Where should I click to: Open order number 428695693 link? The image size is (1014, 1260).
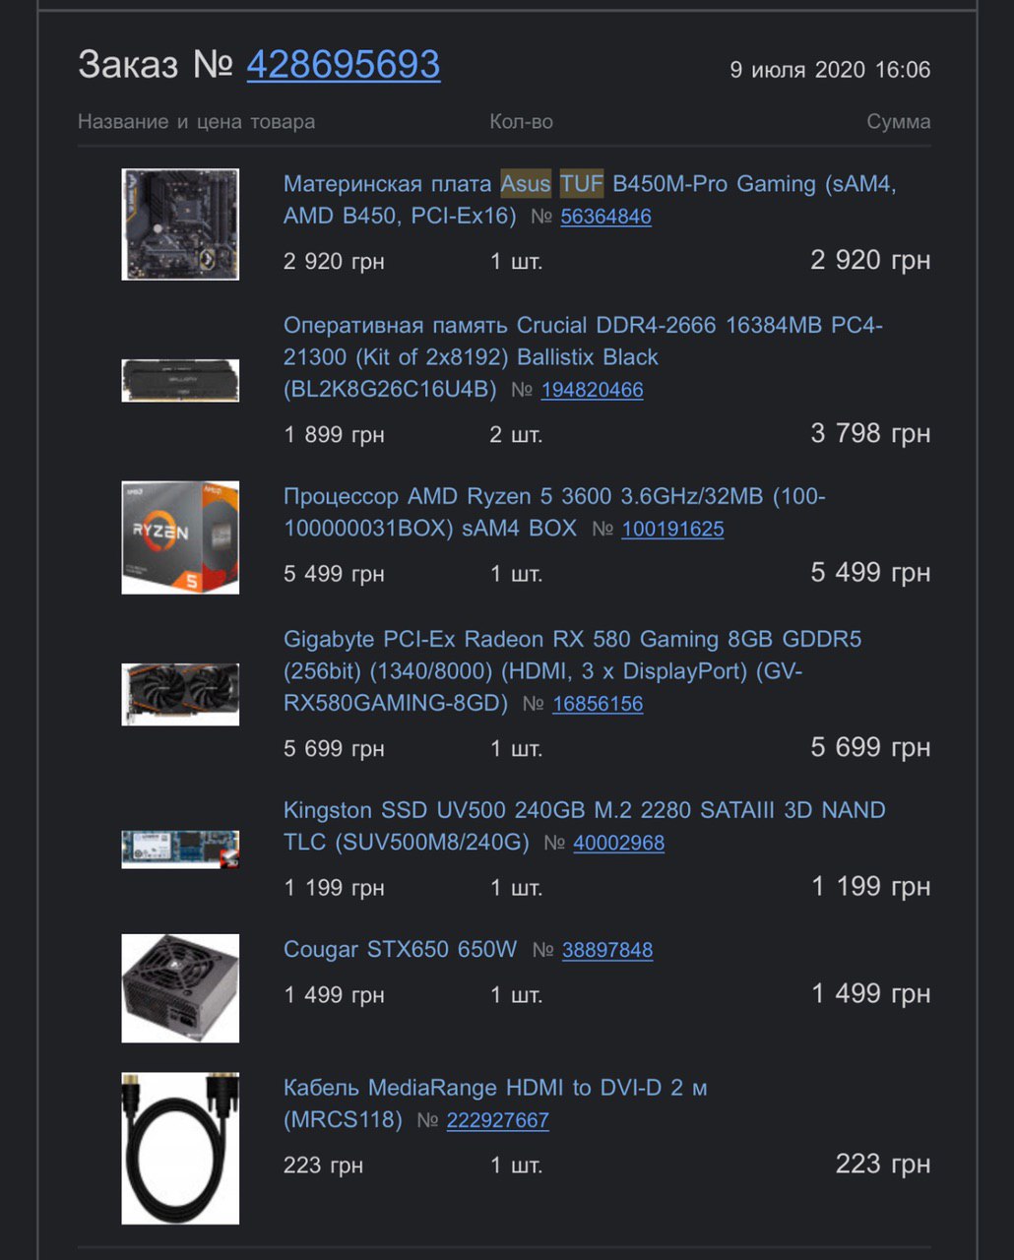click(x=343, y=65)
